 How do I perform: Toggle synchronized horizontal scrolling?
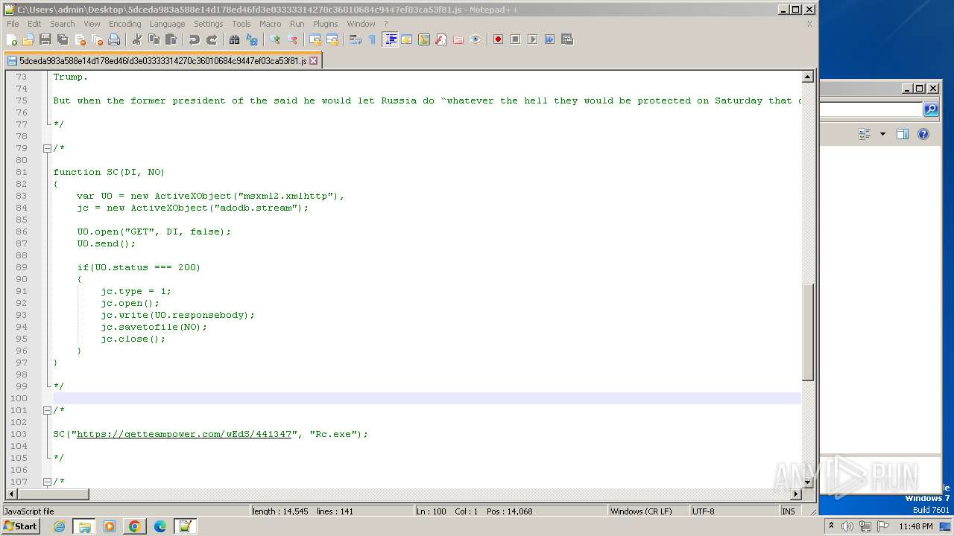click(x=332, y=39)
